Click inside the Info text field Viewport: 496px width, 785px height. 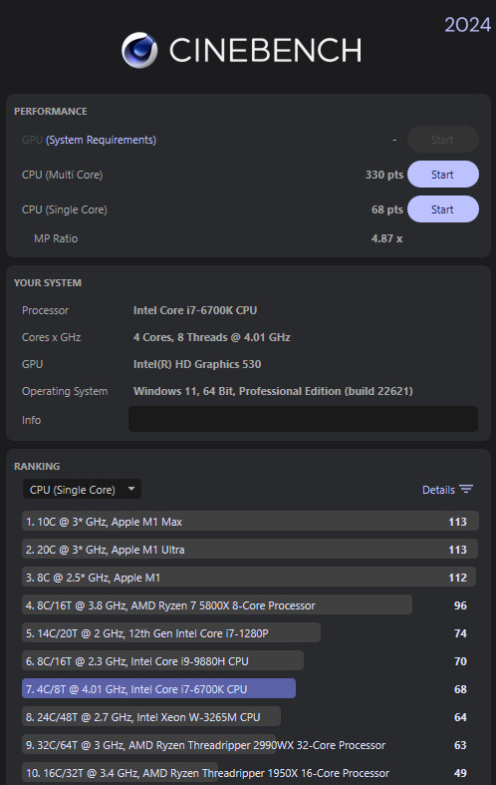coord(303,419)
